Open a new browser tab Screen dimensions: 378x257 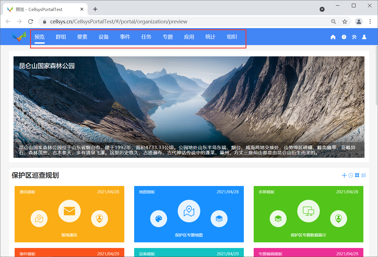(95, 9)
